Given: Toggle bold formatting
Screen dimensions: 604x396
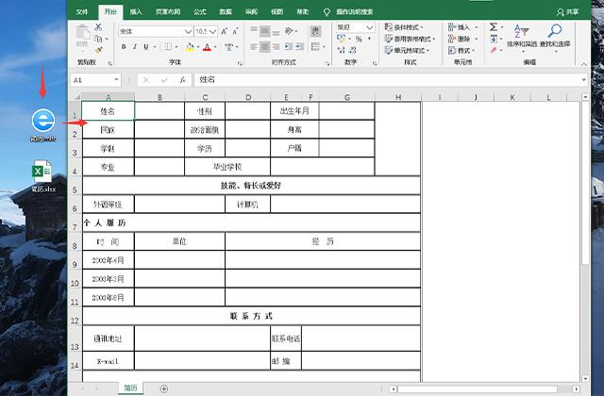Looking at the screenshot, I should (124, 47).
